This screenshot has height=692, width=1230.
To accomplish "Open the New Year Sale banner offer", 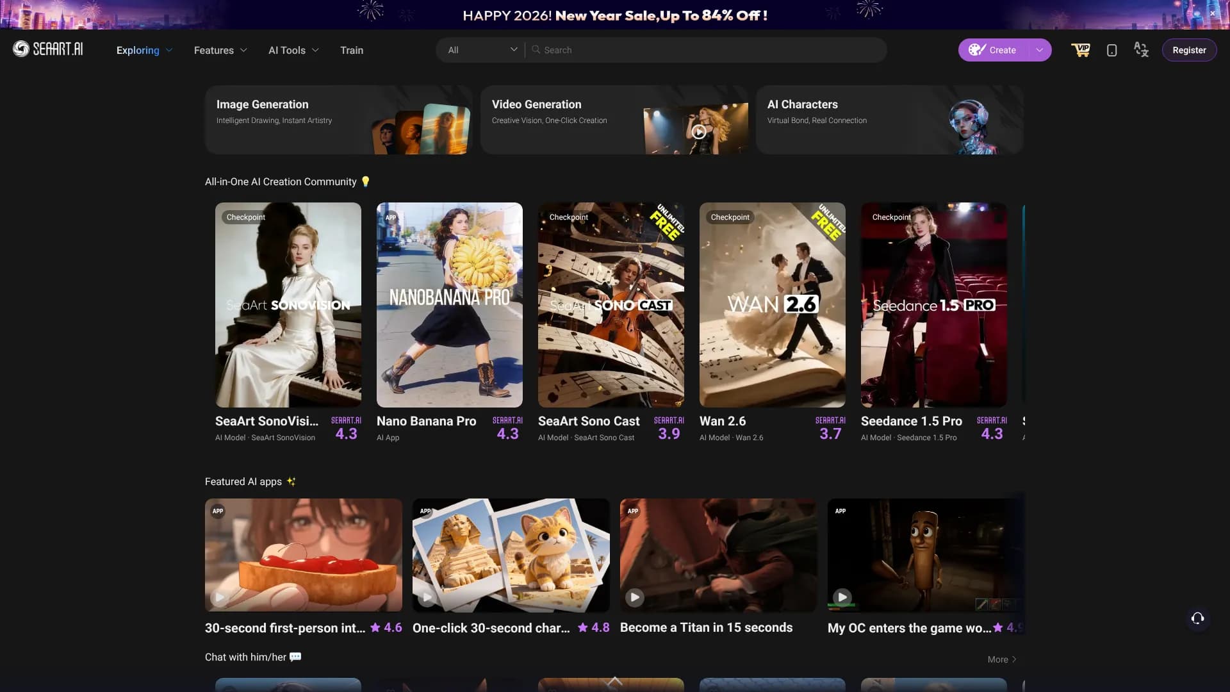I will point(615,15).
